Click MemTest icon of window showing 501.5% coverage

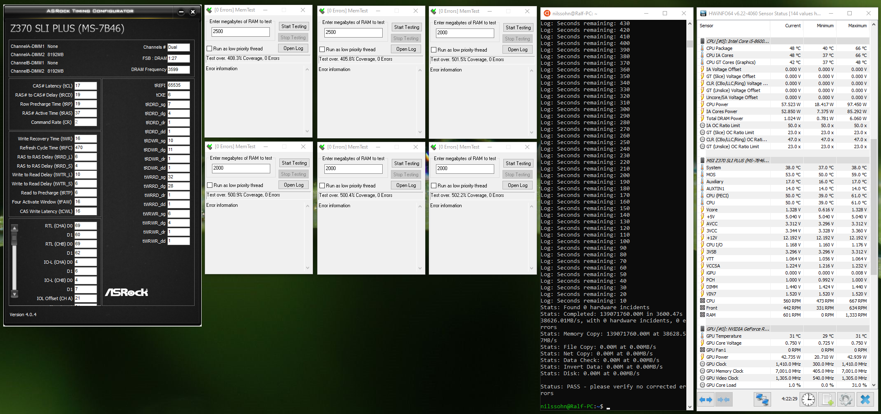click(x=433, y=11)
